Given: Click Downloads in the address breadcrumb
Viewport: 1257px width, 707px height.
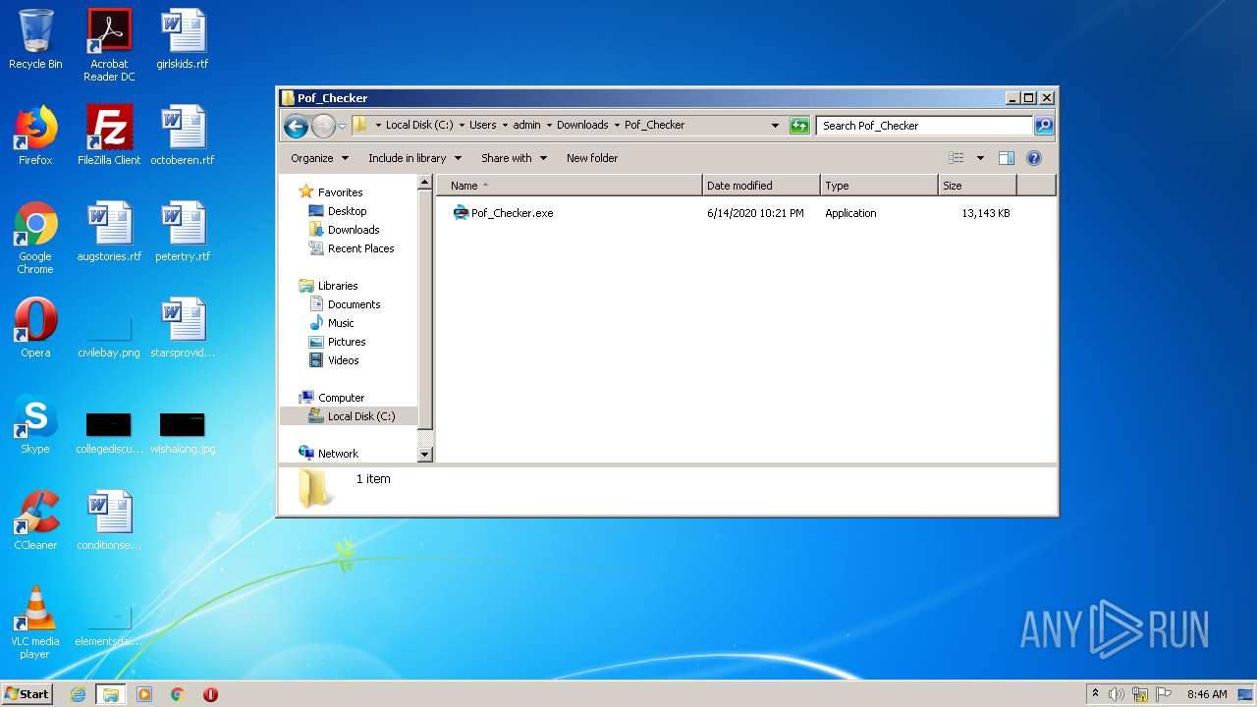Looking at the screenshot, I should click(x=582, y=126).
